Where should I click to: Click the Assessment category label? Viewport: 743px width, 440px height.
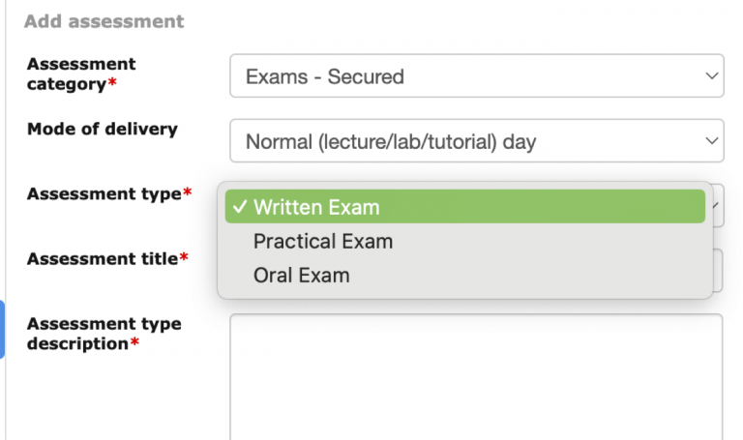click(81, 73)
